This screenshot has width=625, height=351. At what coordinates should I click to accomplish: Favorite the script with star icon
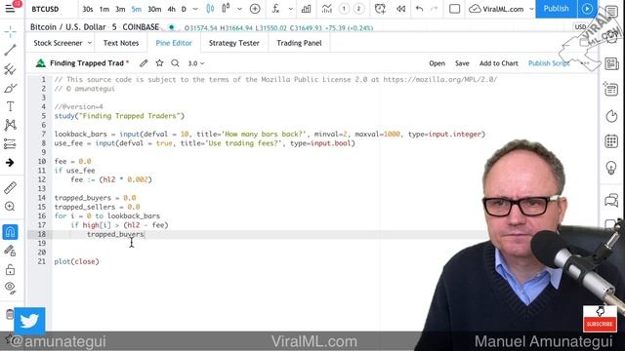pyautogui.click(x=159, y=63)
